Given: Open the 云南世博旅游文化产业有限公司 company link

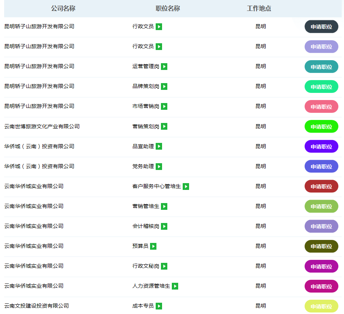Looking at the screenshot, I should pos(42,126).
